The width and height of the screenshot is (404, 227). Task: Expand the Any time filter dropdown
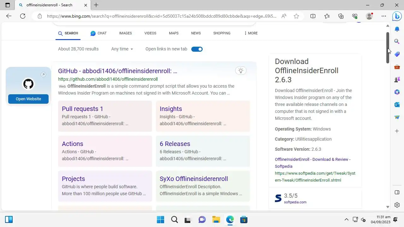[x=122, y=49]
